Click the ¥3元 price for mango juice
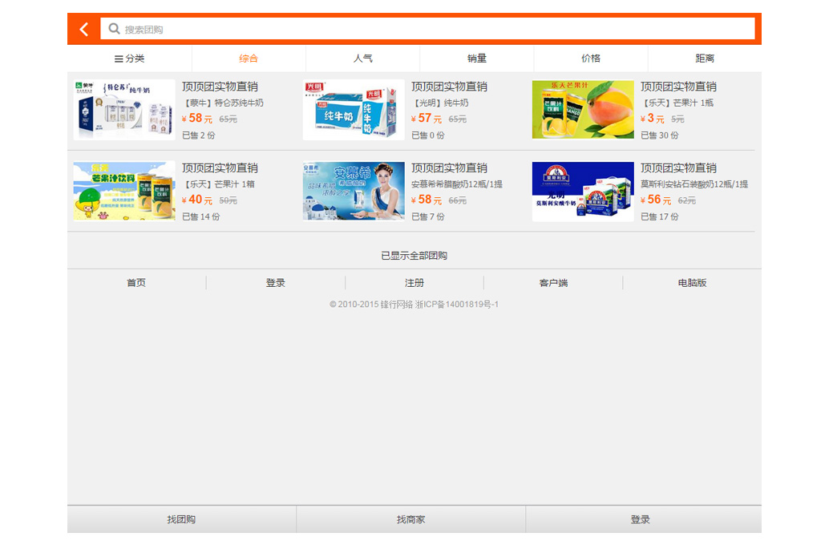This screenshot has width=833, height=553. [653, 119]
